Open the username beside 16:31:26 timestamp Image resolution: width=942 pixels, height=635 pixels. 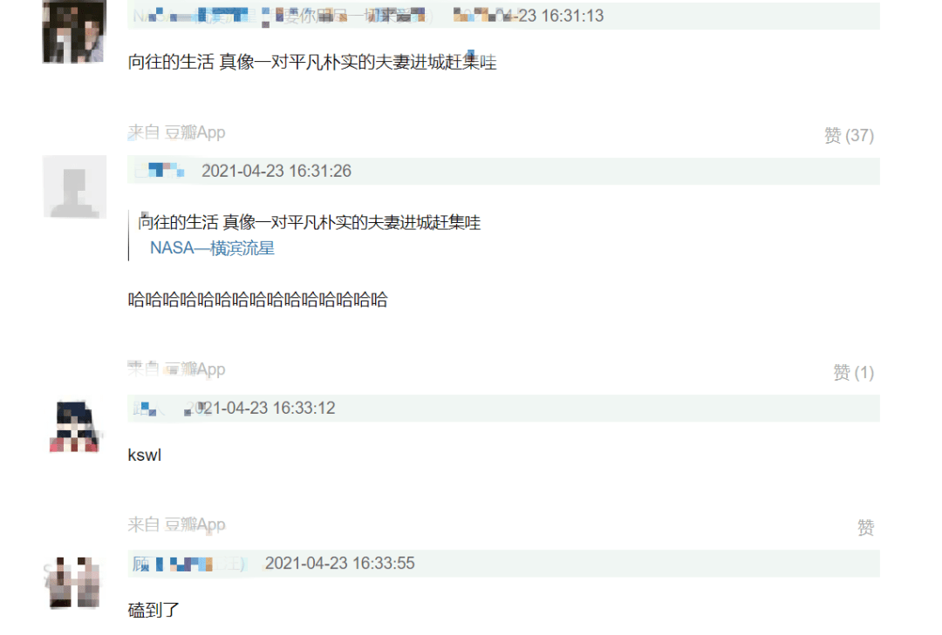[x=160, y=171]
